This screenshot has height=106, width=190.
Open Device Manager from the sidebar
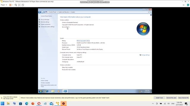(x=45, y=20)
